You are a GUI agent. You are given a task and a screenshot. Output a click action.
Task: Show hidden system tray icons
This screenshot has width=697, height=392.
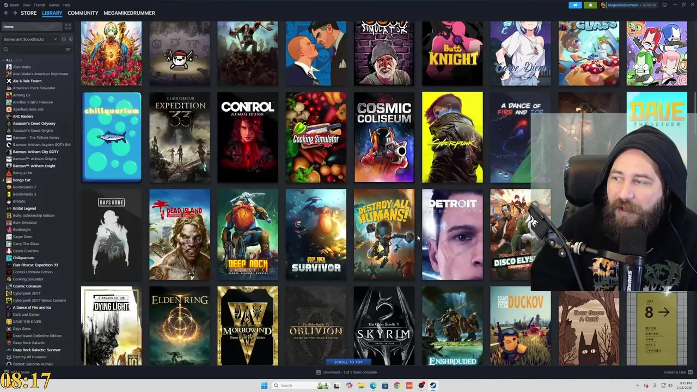[x=637, y=385]
